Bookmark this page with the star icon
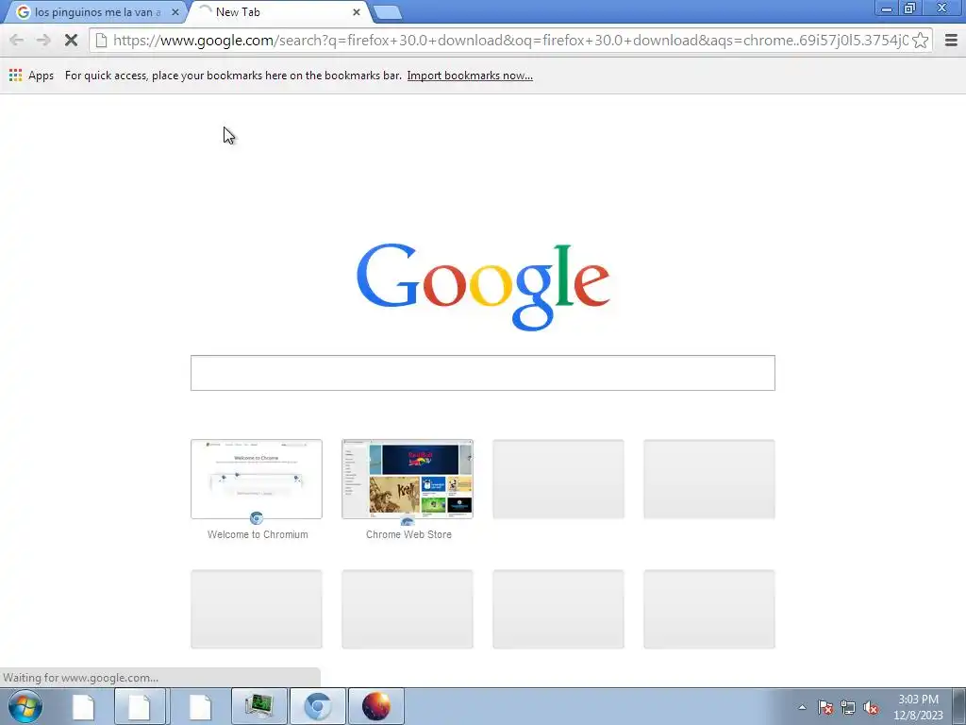This screenshot has height=725, width=966. [x=921, y=41]
